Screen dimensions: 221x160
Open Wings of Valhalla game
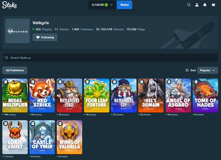click(69, 137)
